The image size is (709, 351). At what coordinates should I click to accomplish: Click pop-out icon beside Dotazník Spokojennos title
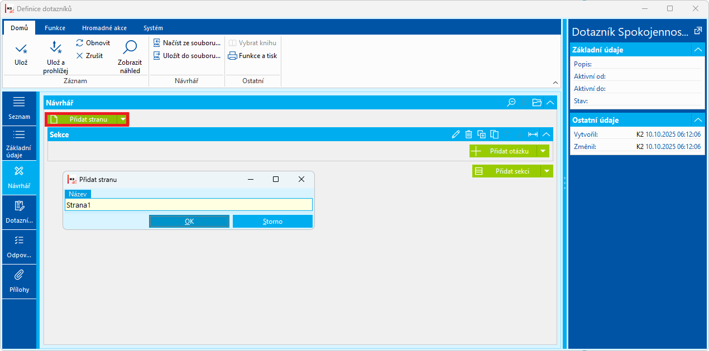pyautogui.click(x=697, y=32)
